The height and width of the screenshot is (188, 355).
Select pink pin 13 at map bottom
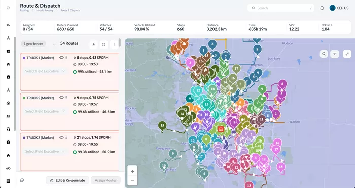click(x=249, y=185)
